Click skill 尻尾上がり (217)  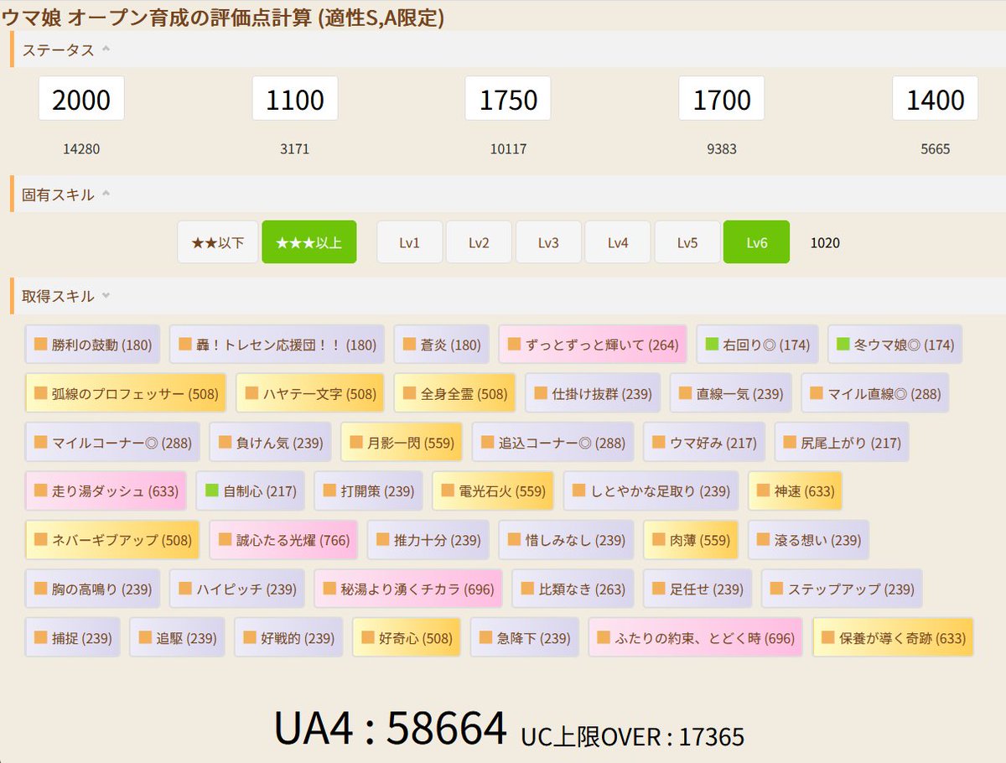point(843,442)
